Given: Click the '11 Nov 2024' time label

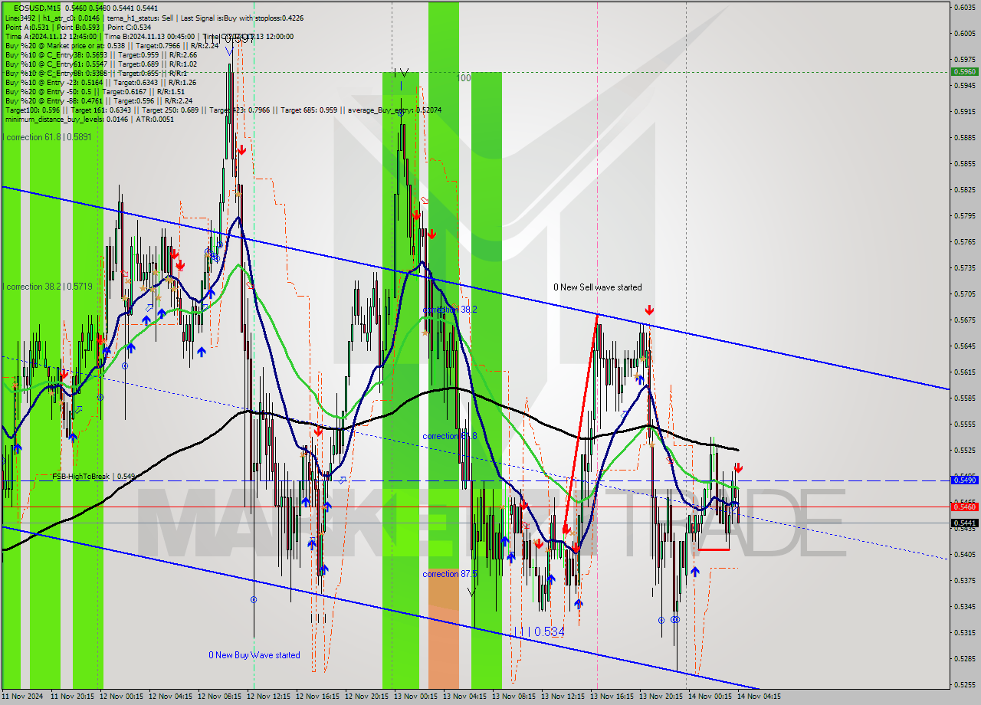Looking at the screenshot, I should [23, 697].
